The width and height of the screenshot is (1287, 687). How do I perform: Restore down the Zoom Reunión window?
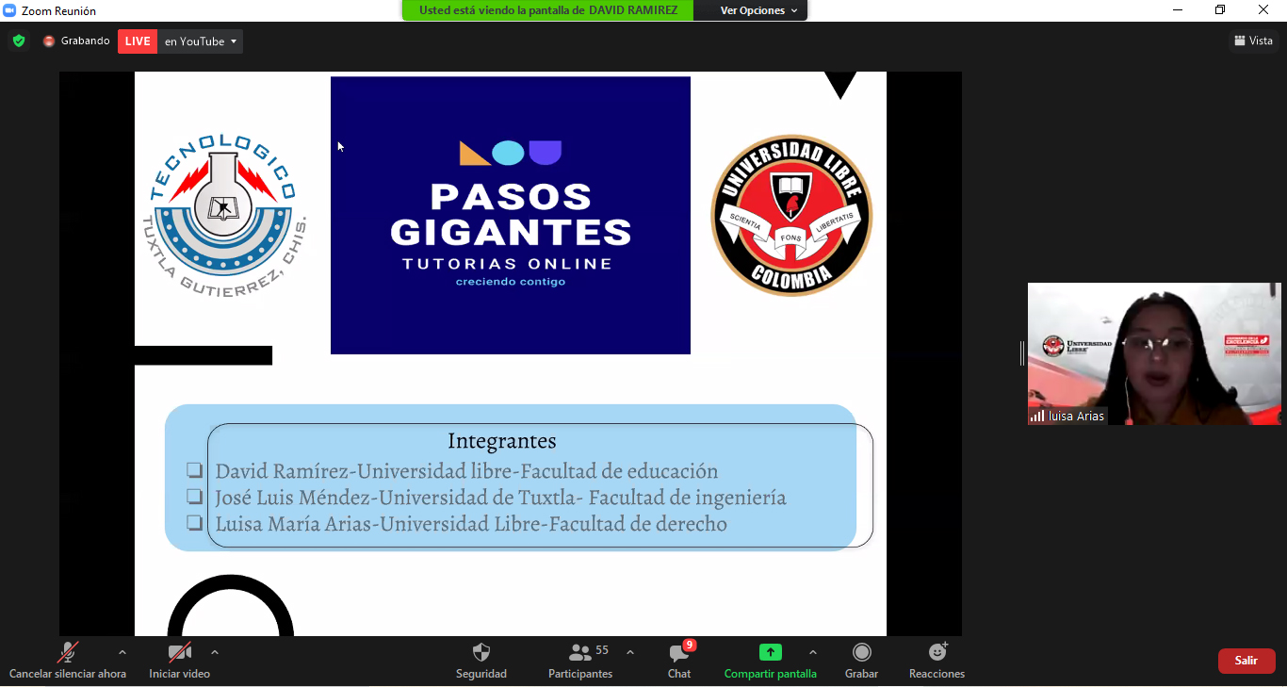[x=1221, y=10]
